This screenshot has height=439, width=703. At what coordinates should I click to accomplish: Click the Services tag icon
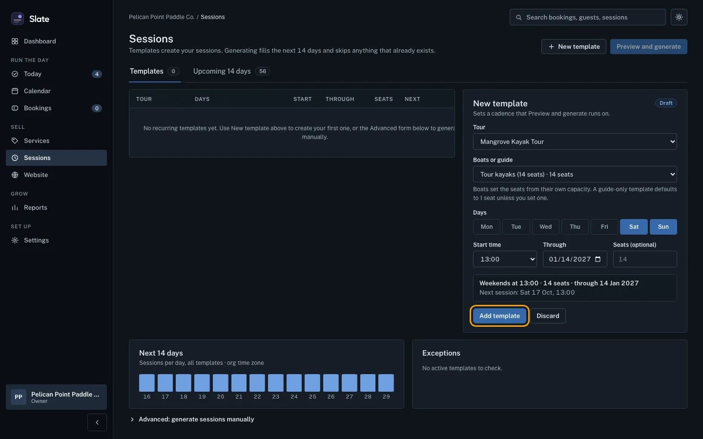point(15,141)
